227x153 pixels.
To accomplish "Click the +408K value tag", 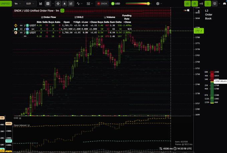I will (x=9, y=123).
